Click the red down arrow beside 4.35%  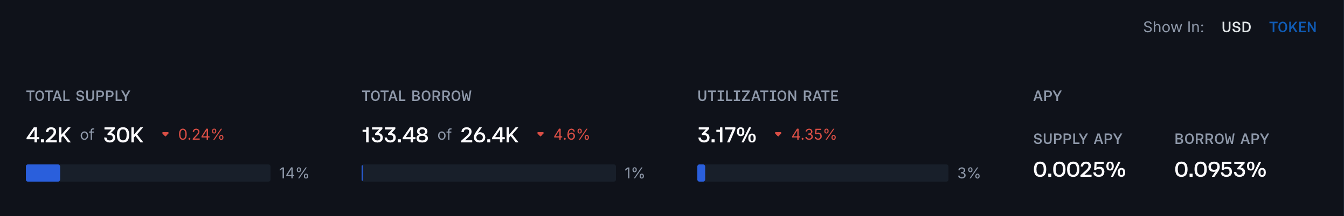click(x=778, y=134)
